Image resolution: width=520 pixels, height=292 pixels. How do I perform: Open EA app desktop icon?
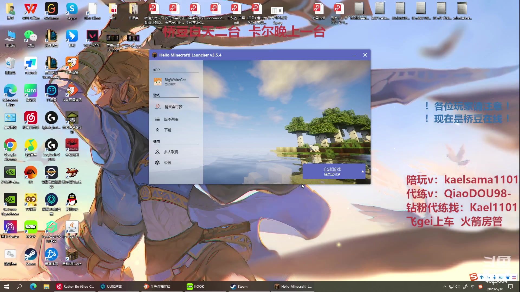click(31, 175)
